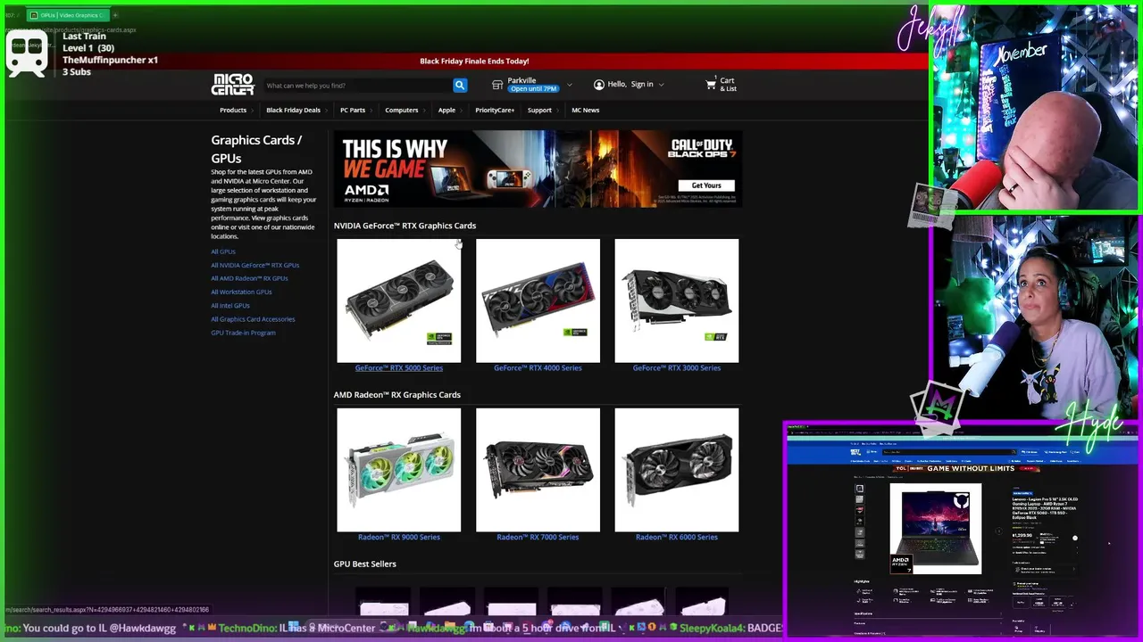Open the GeForce RTX 5000 Series text link

(399, 367)
